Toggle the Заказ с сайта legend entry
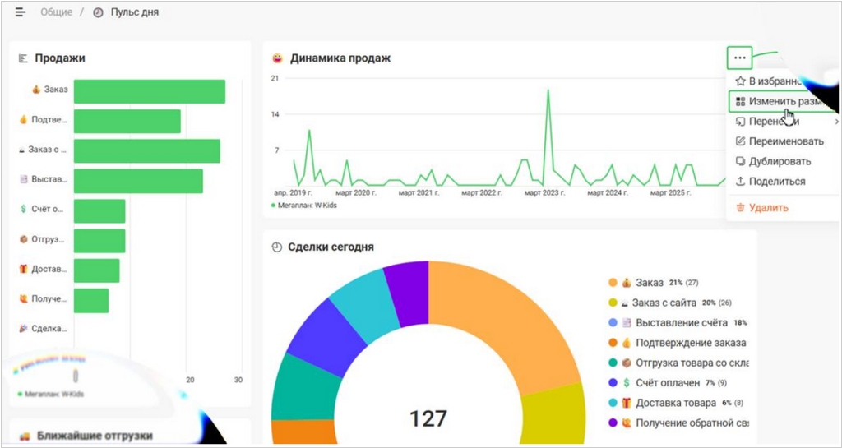Screen dimensions: 842x448 666,303
